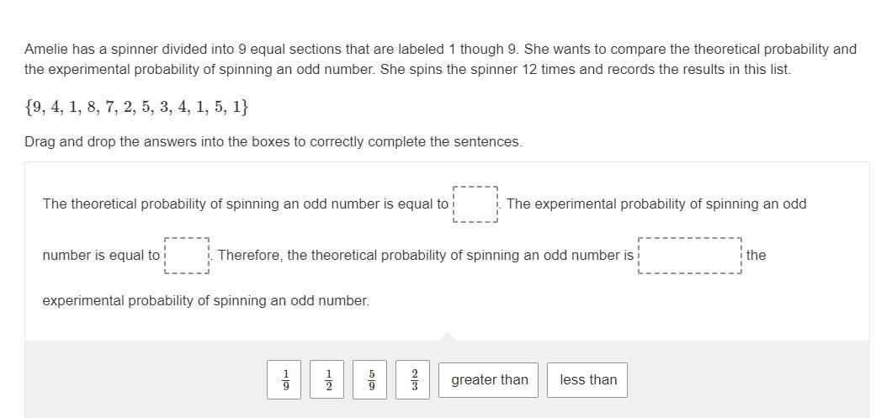Viewport: 881px width, 418px height.
Task: Click the final "experimental probability of spinning" line
Action: point(205,300)
